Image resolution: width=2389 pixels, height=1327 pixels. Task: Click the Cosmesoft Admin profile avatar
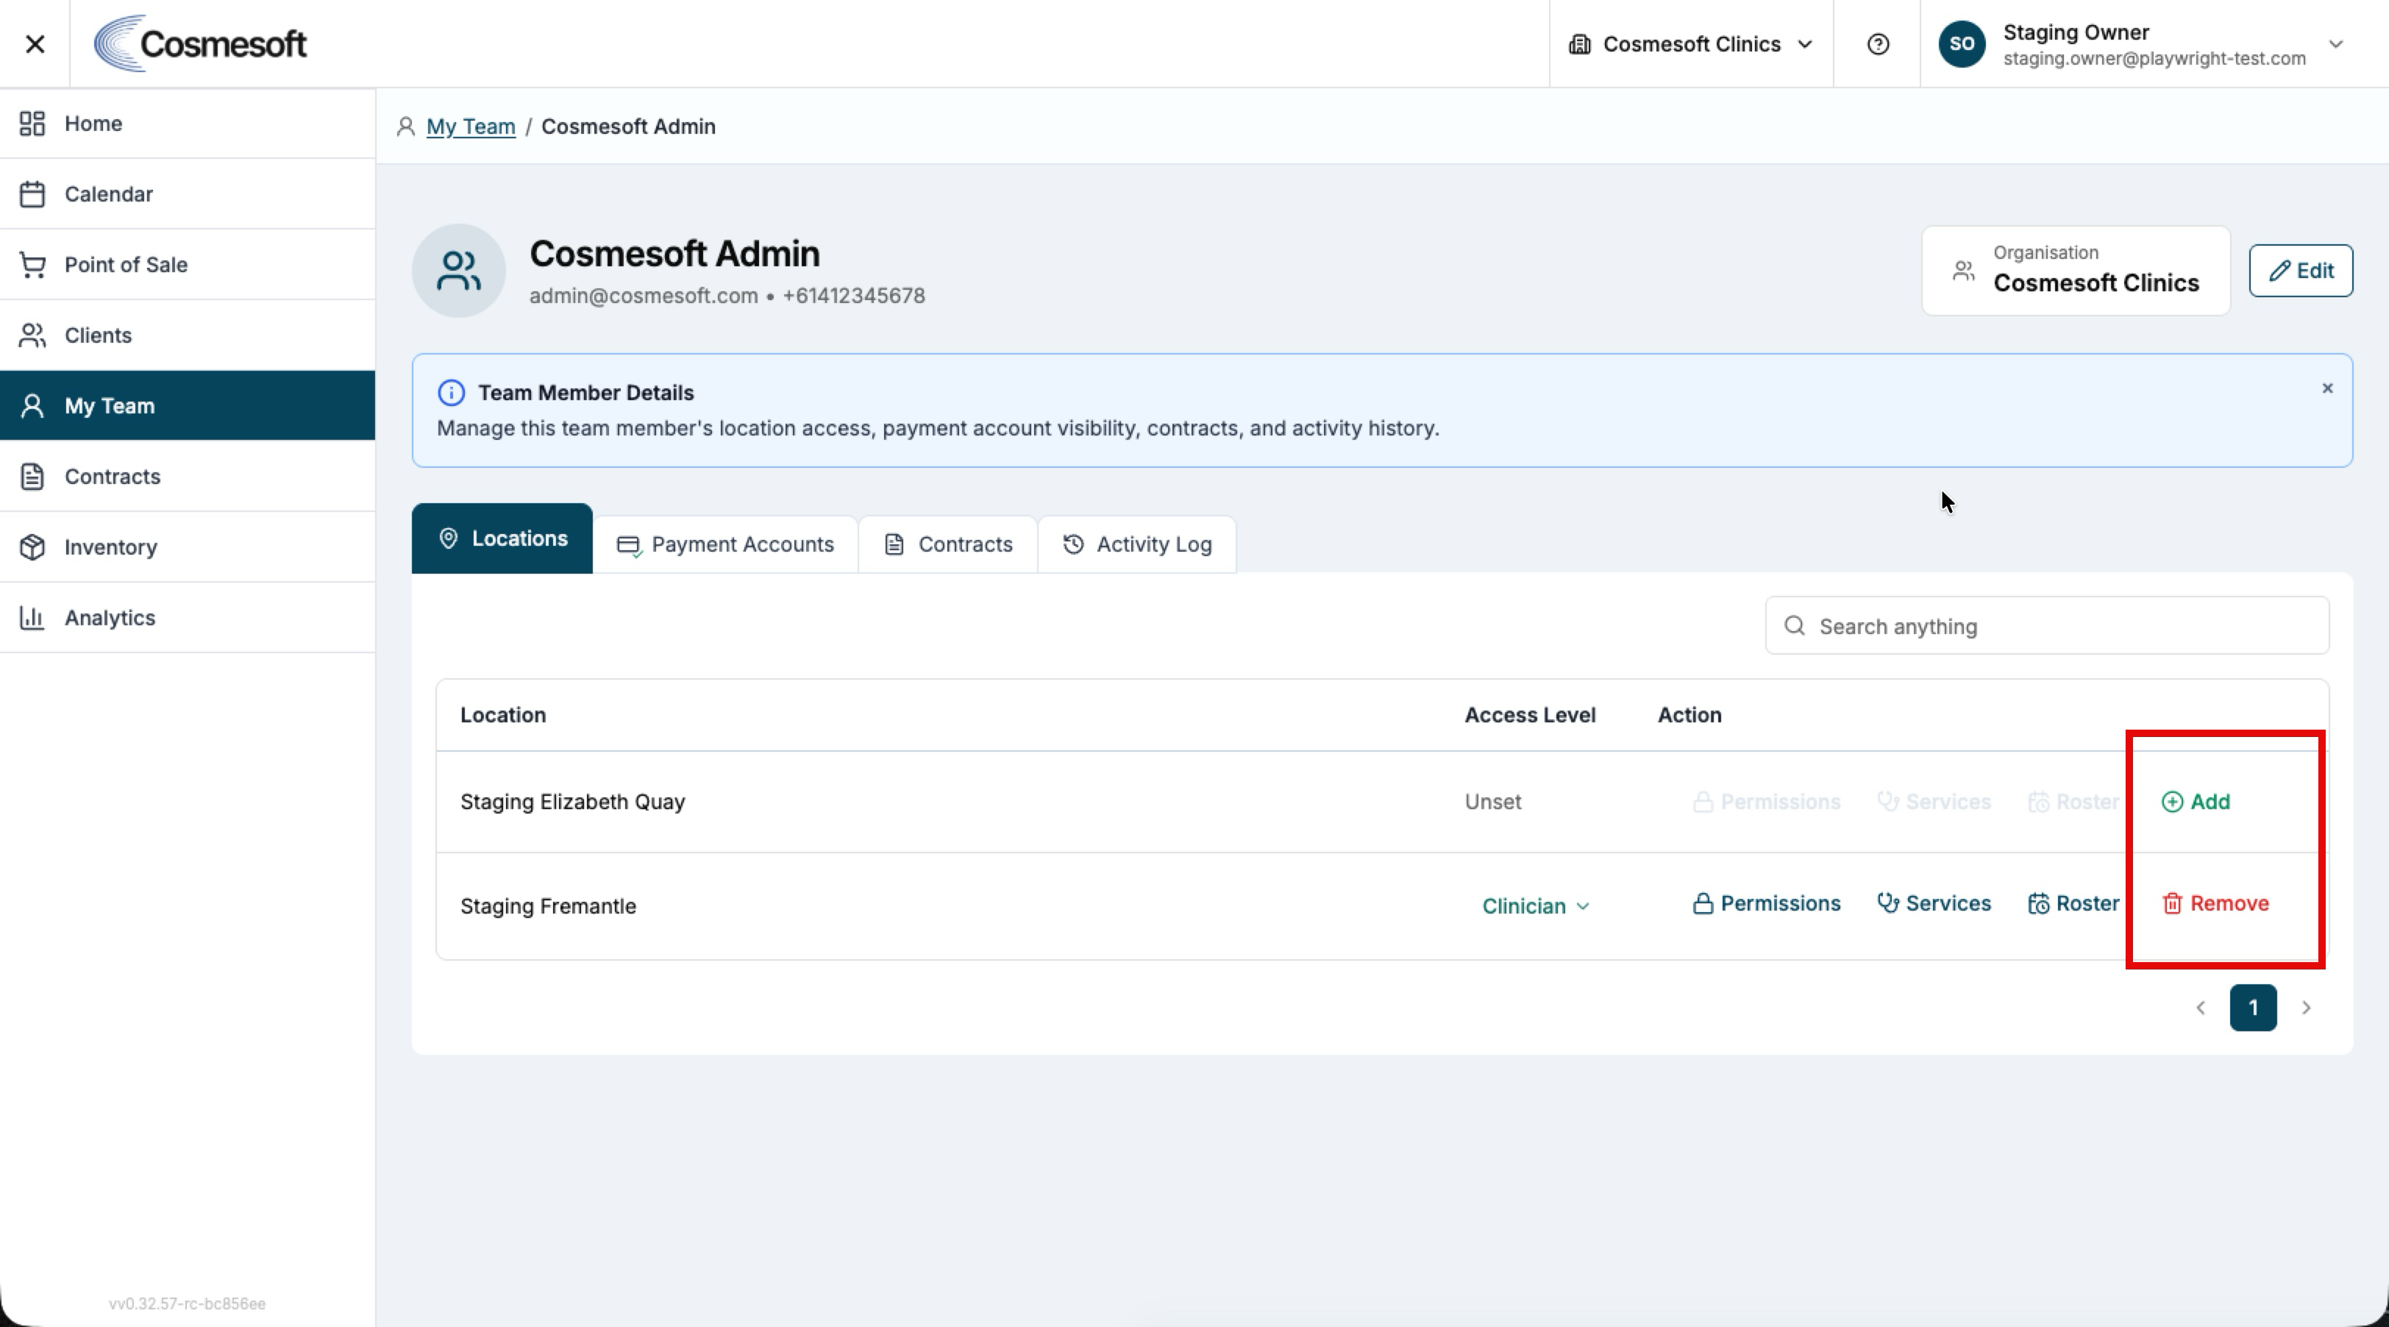(x=458, y=271)
